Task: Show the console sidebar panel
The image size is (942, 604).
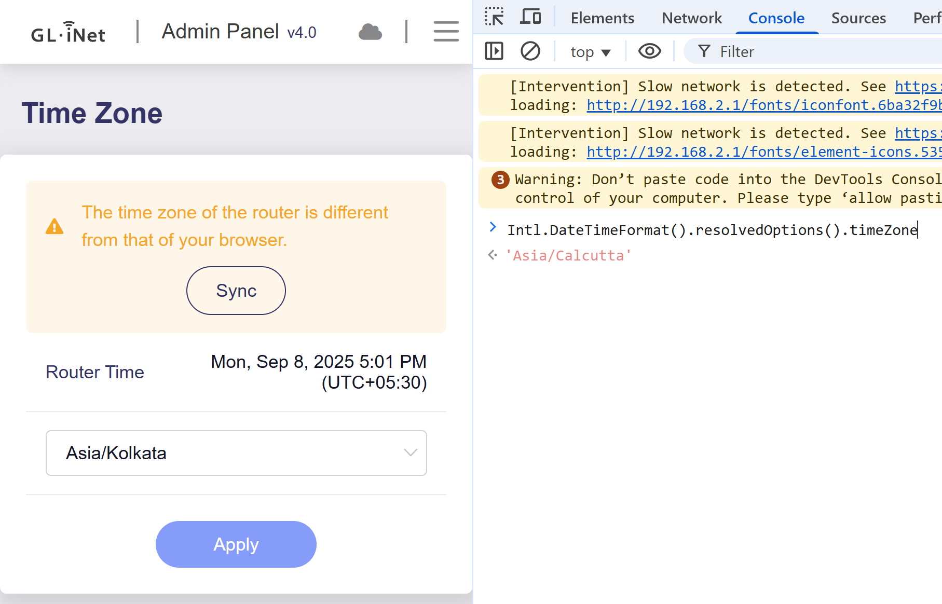Action: (x=494, y=51)
